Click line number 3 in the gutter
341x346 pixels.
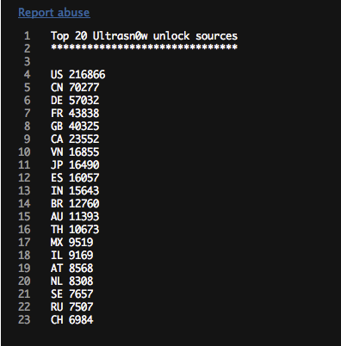[28, 62]
